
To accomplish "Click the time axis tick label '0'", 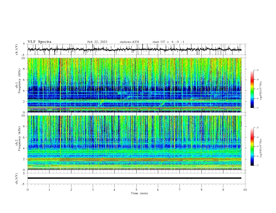I will click(x=28, y=190).
